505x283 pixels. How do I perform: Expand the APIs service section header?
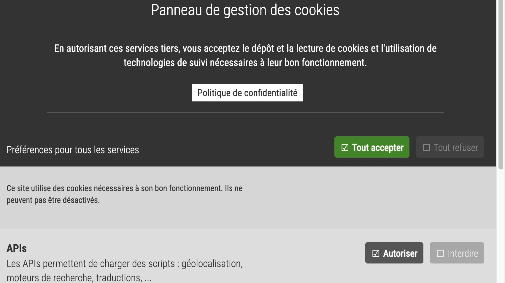[16, 248]
